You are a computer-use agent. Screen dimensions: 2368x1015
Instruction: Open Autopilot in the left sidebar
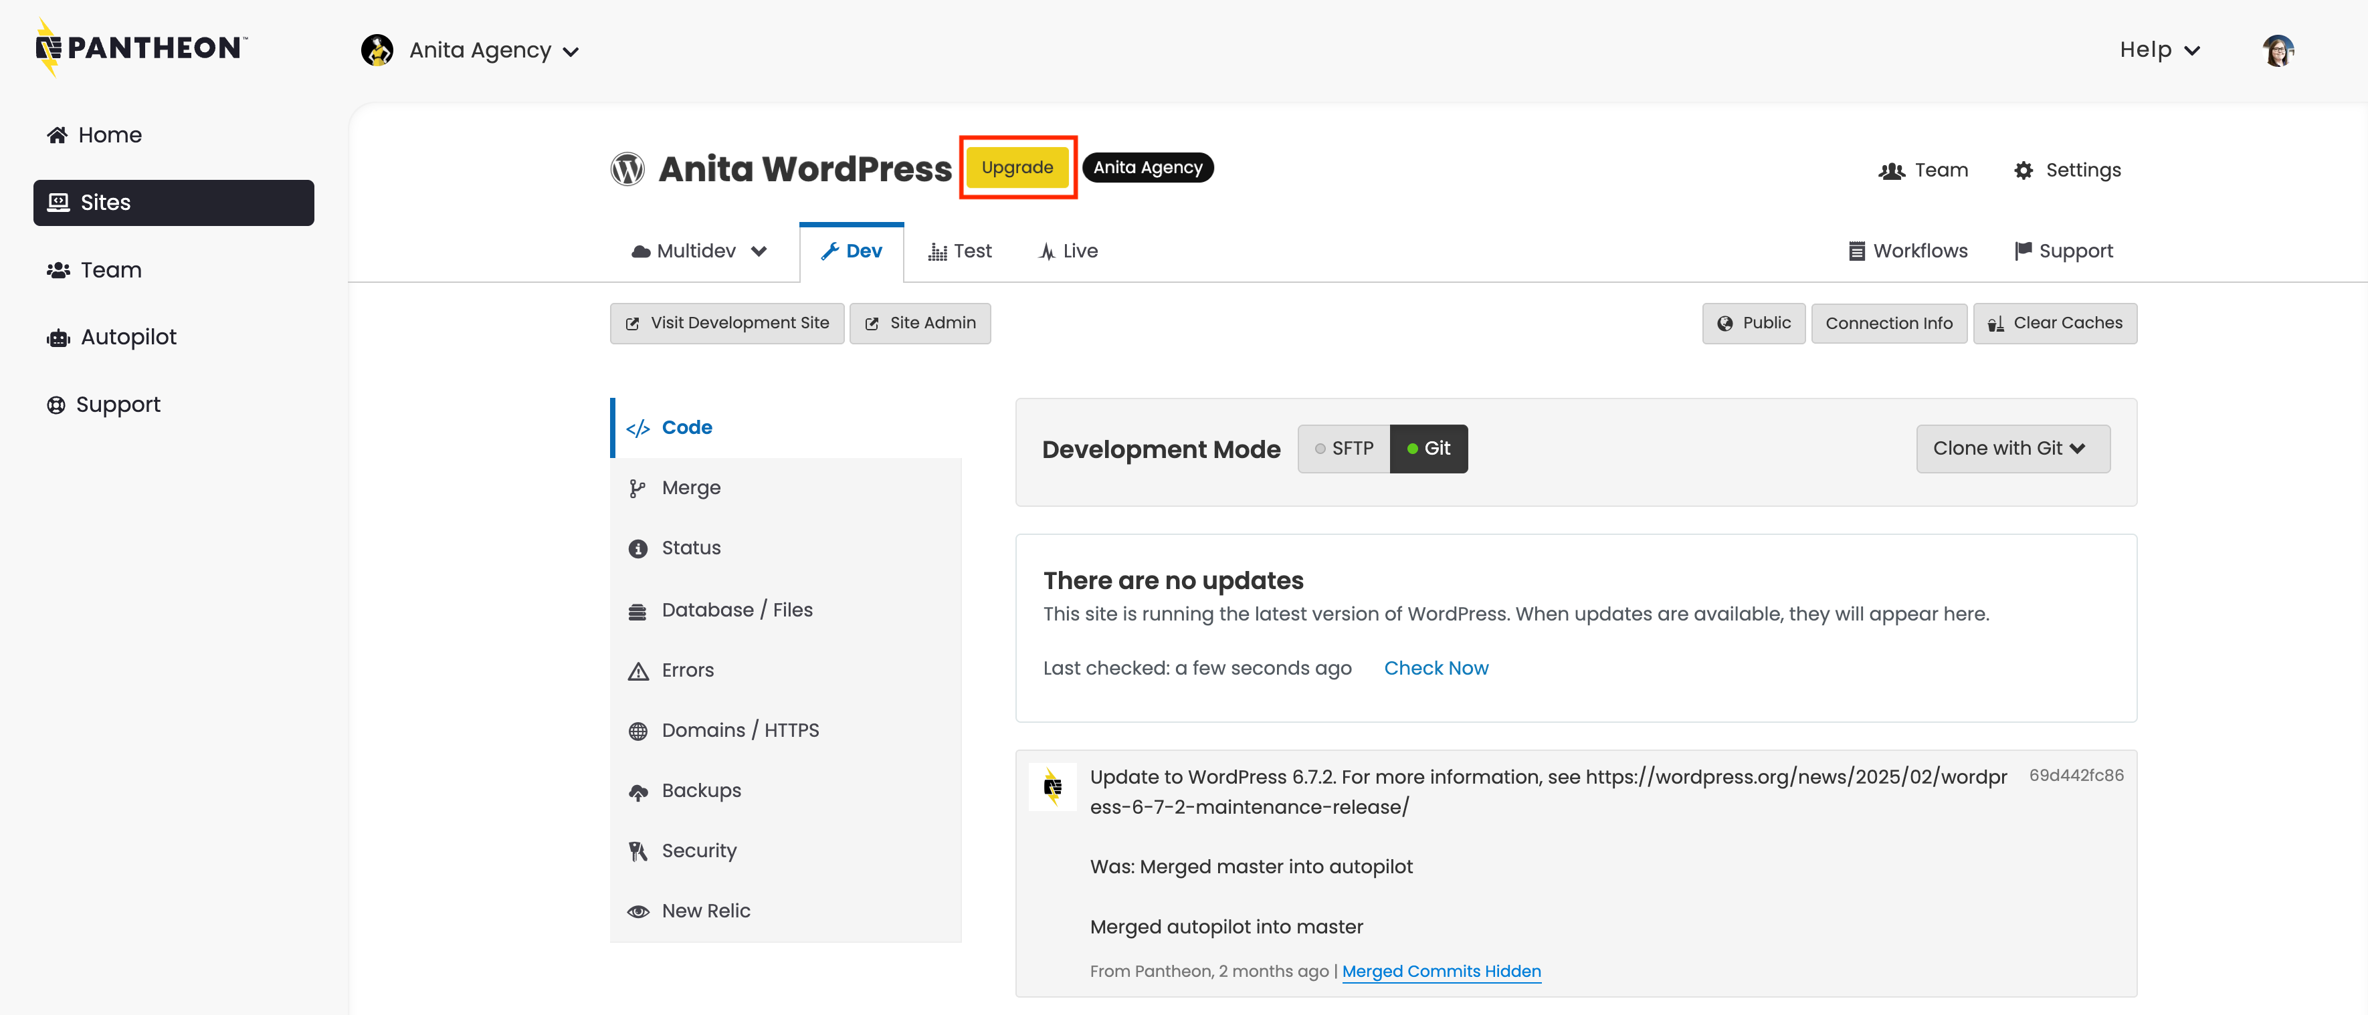coord(128,337)
